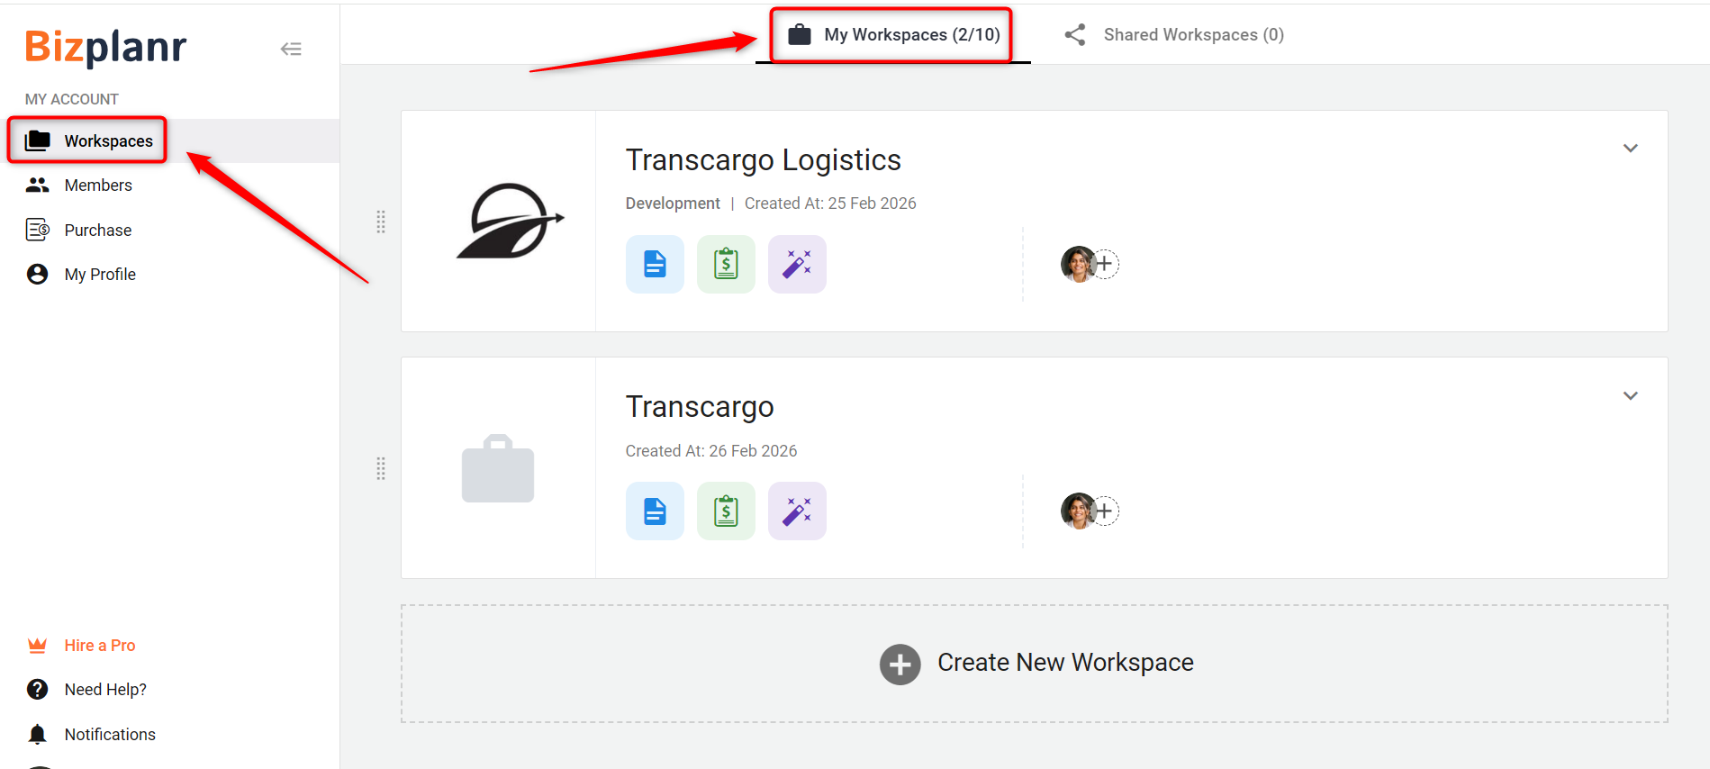Open Transcargo Logistics financial forecast clipboard icon

726,264
